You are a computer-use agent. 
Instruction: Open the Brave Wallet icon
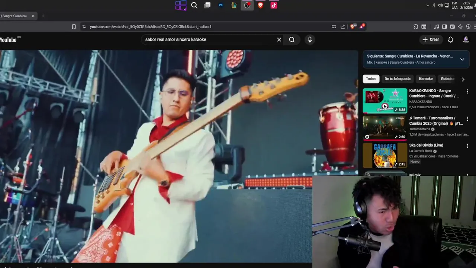[453, 26]
